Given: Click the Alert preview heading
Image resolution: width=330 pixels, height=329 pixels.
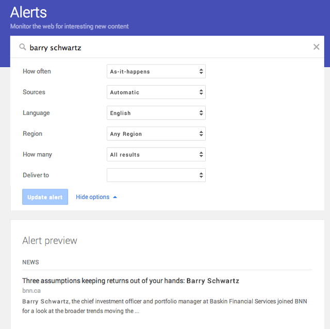Looking at the screenshot, I should click(49, 241).
